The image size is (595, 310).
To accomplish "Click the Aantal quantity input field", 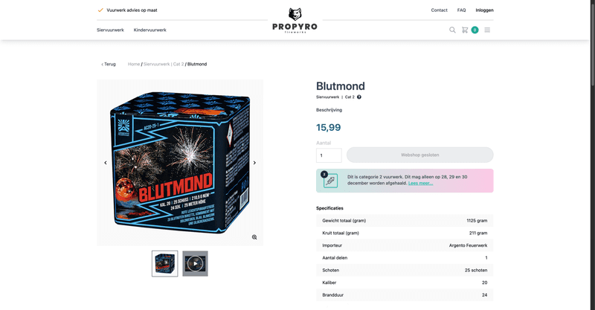I will pos(329,155).
